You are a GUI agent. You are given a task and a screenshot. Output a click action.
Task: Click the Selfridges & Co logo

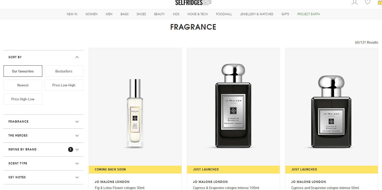coord(193,2)
